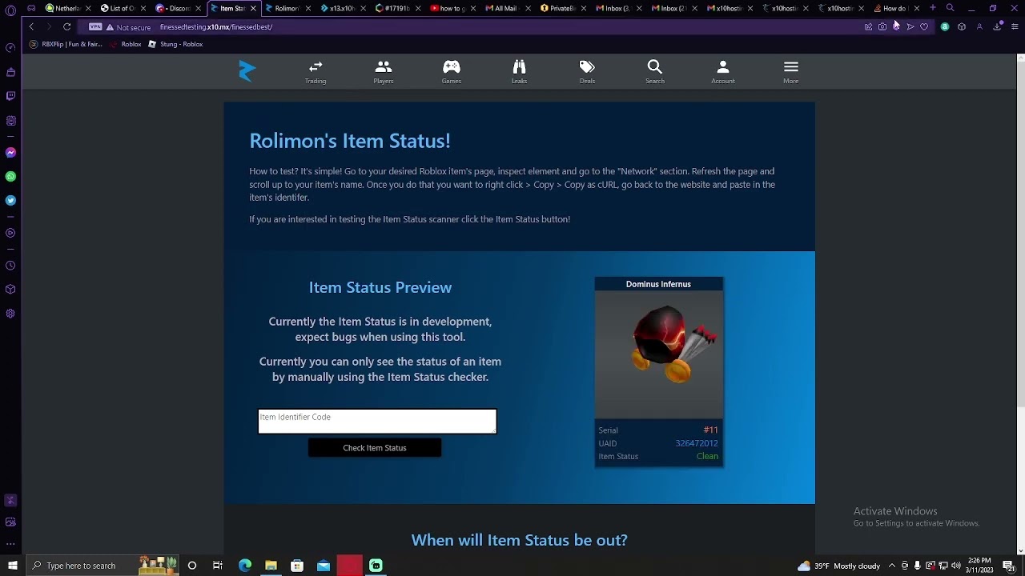Screen dimensions: 1025x576
Task: Click the serial number #11
Action: coord(710,430)
